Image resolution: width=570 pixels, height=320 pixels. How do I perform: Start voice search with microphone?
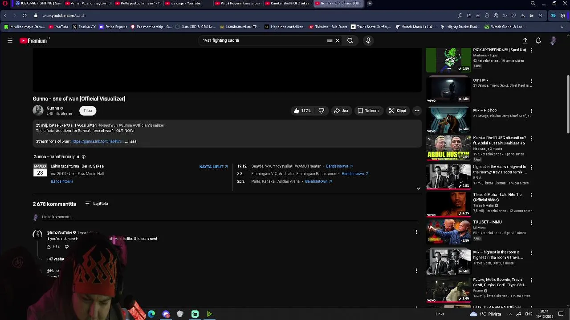(x=368, y=40)
